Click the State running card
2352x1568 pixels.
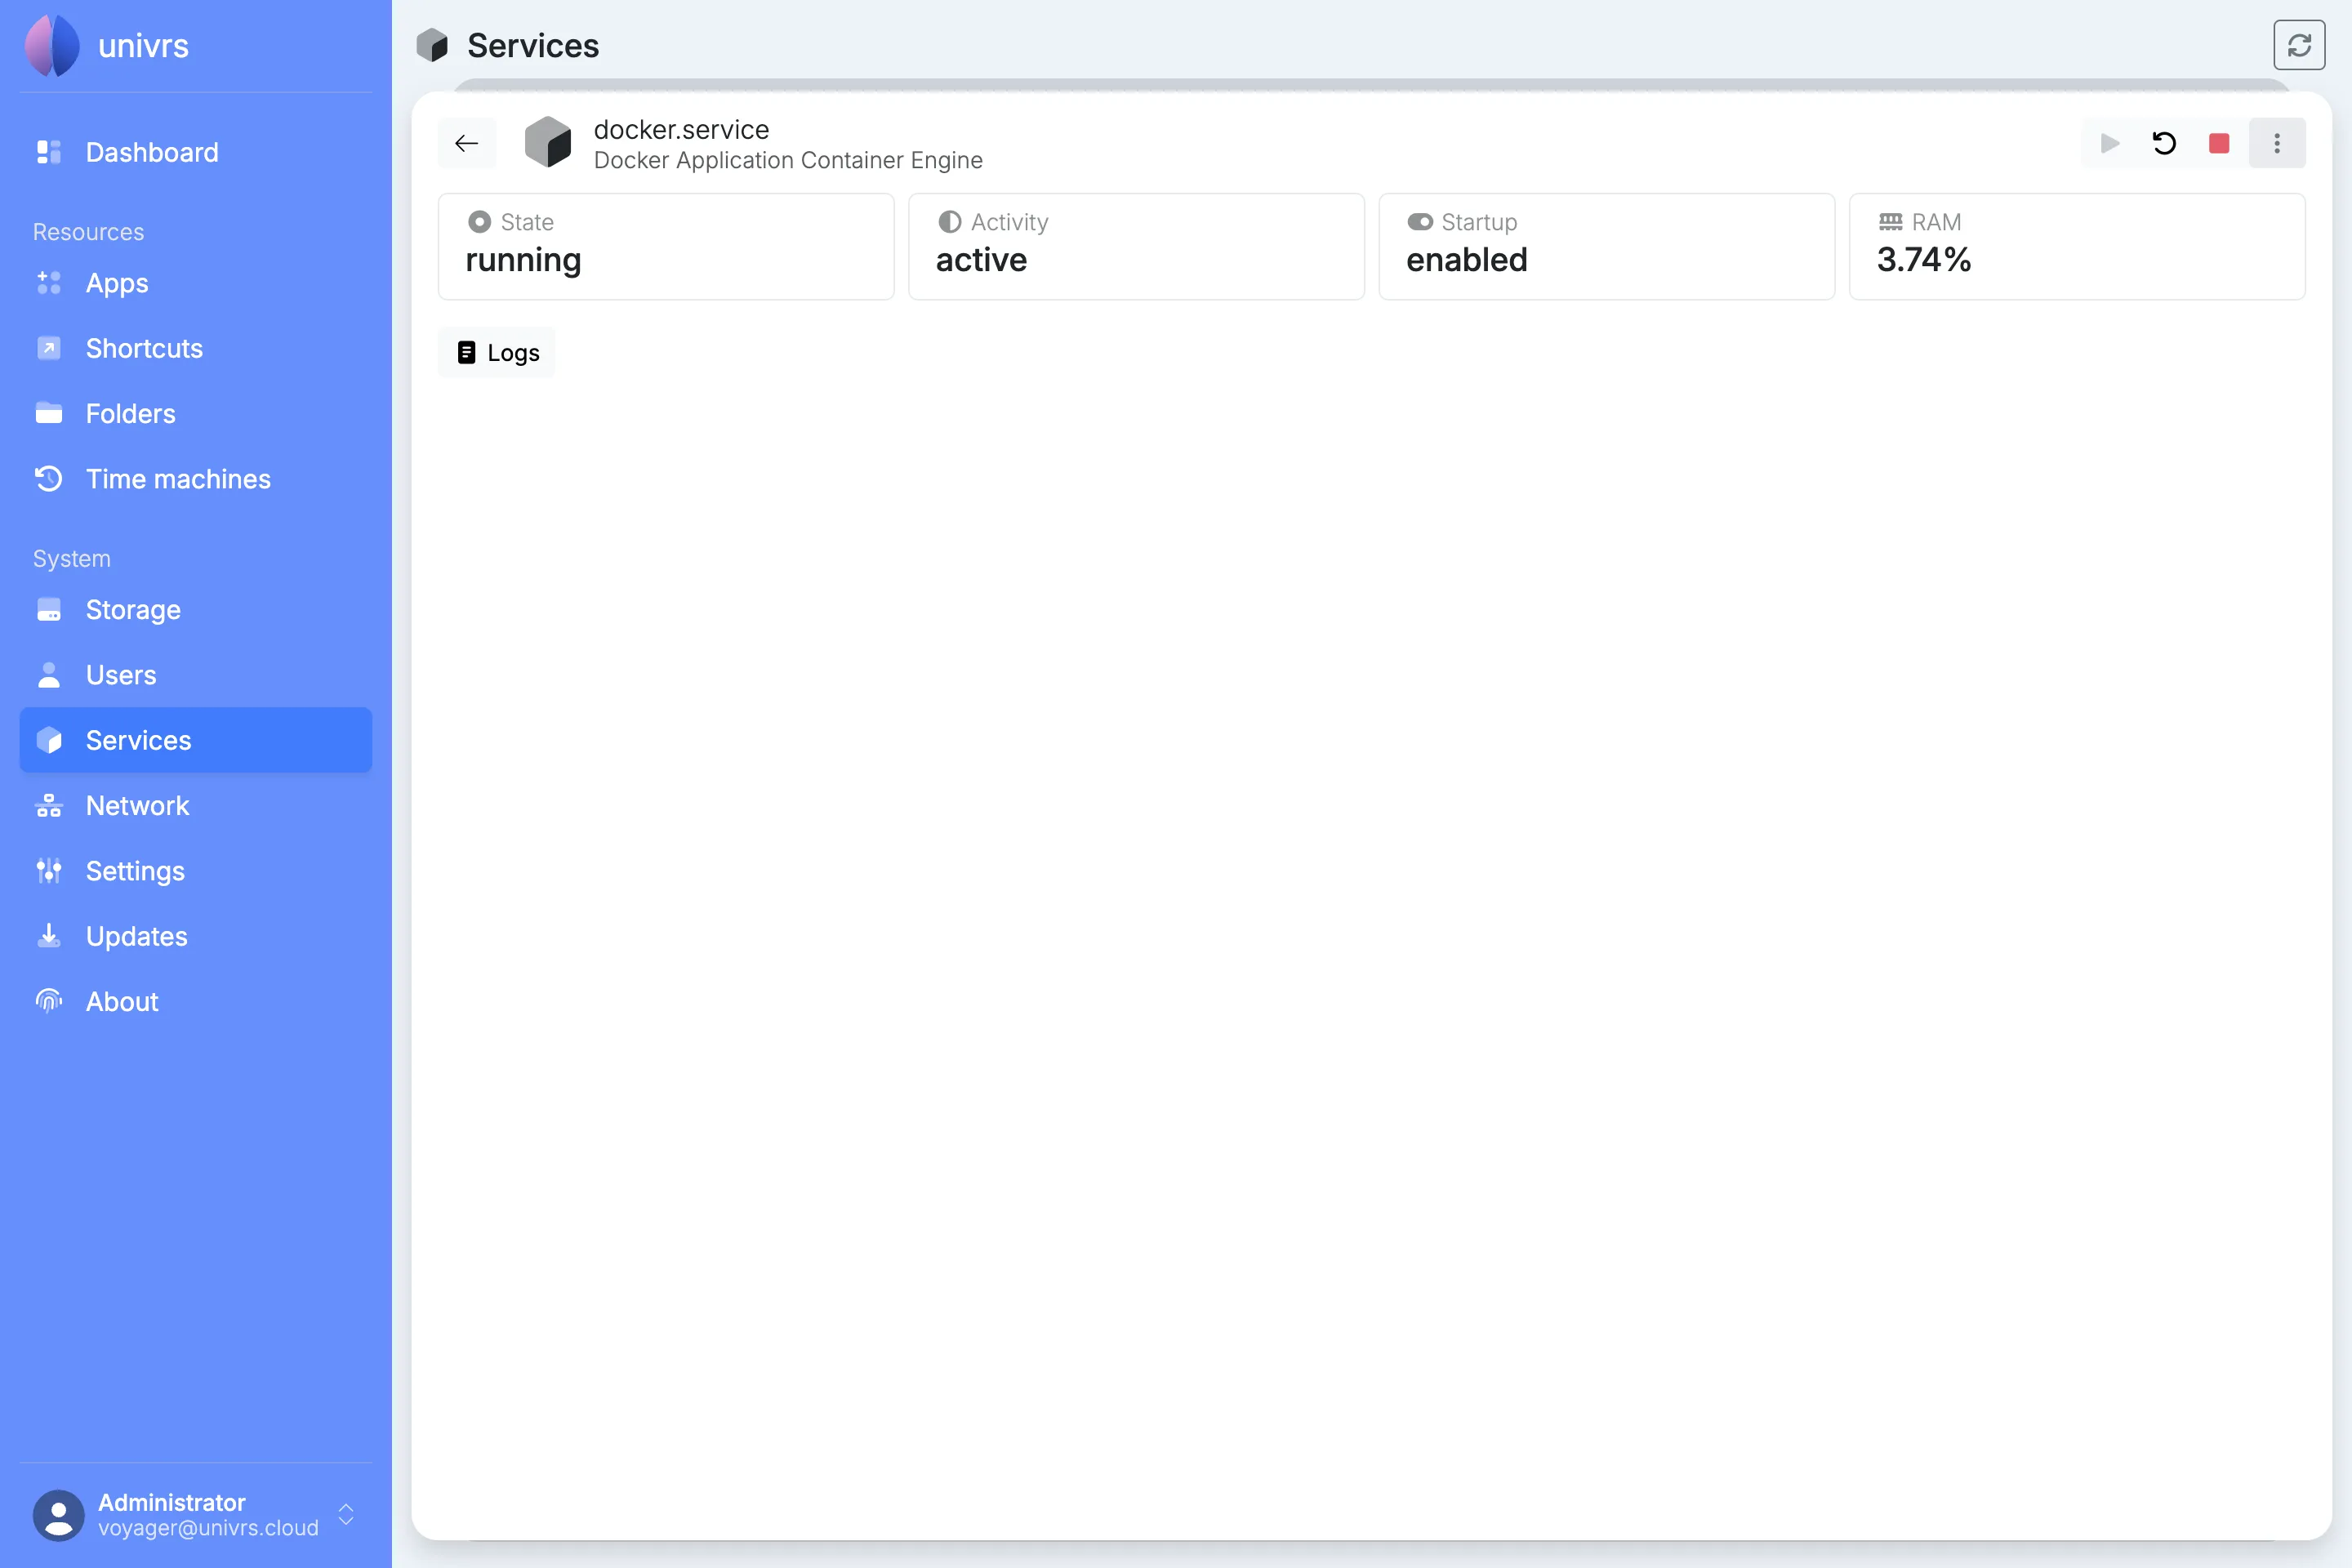click(x=666, y=246)
